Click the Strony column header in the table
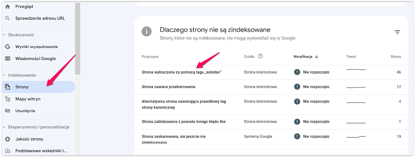The width and height of the screenshot is (415, 157). pos(396,57)
